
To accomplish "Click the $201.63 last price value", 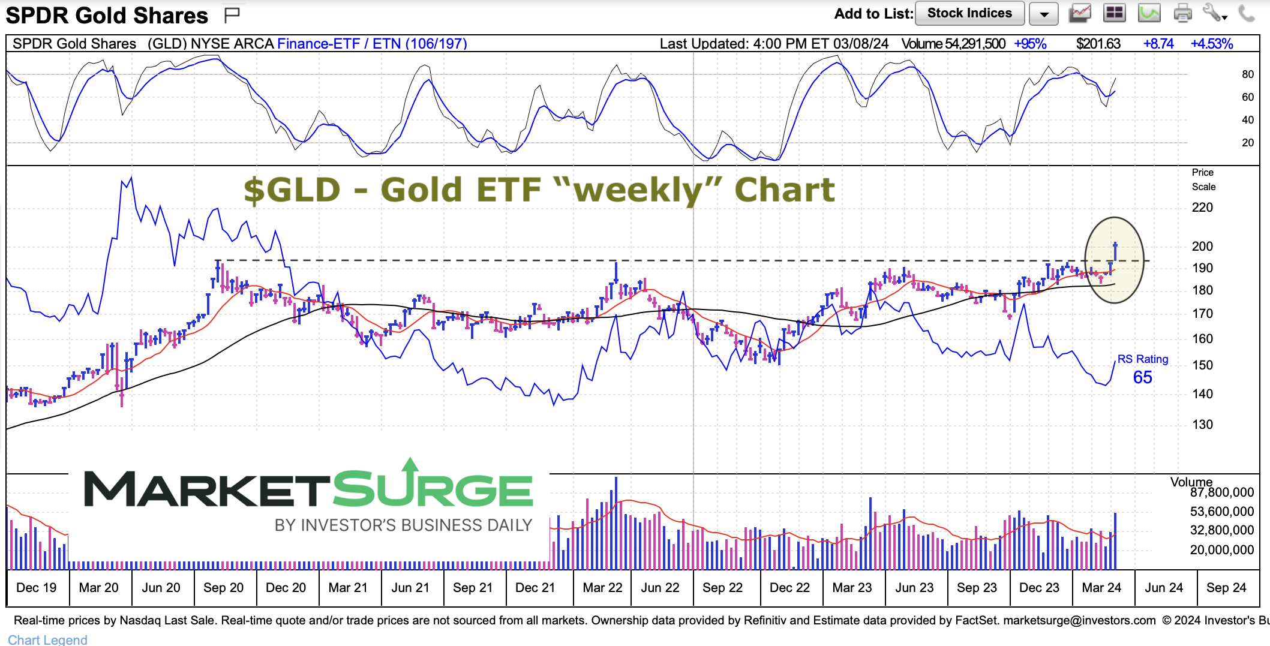I will pyautogui.click(x=1098, y=44).
